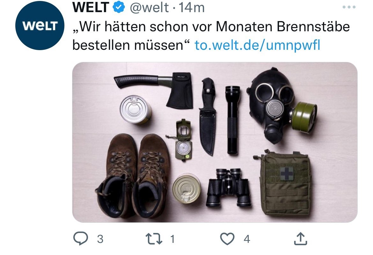
Task: Open the to.welt.de/umnpwfl link
Action: pos(257,45)
